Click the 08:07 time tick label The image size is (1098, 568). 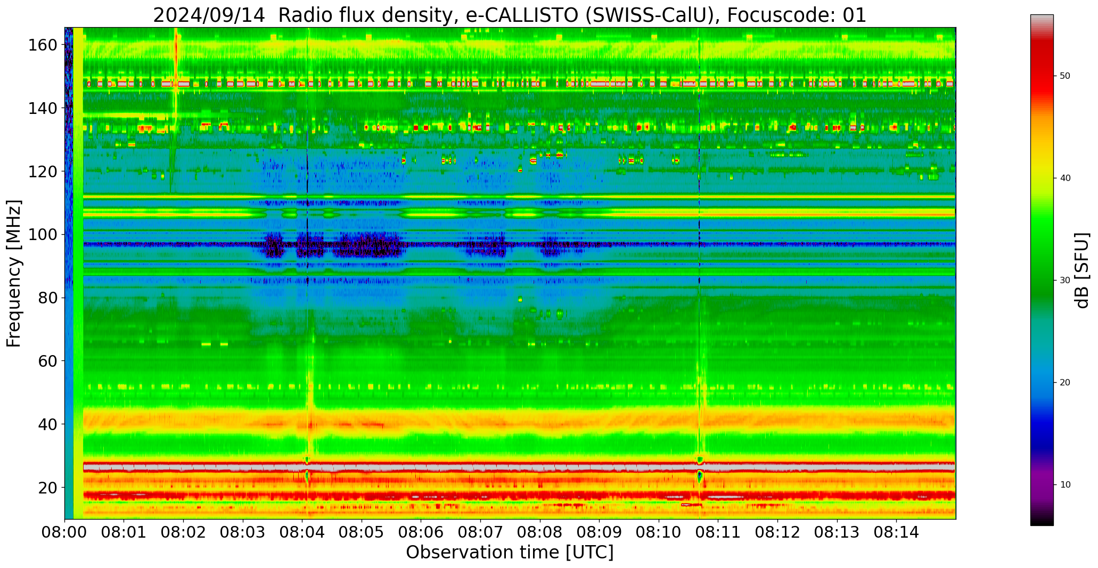pos(481,532)
